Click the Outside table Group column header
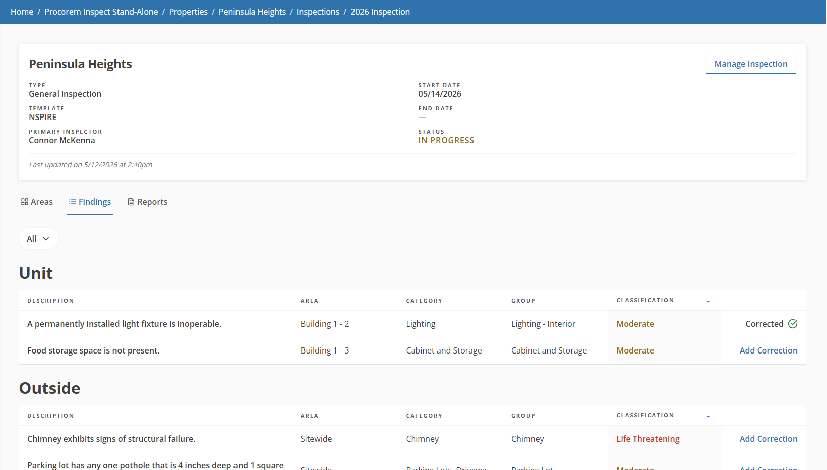 point(523,416)
